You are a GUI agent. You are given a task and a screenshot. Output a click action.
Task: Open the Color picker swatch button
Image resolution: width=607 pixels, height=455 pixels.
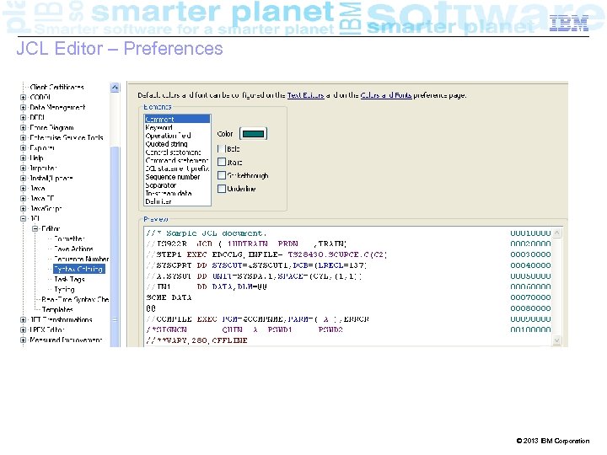pos(253,133)
